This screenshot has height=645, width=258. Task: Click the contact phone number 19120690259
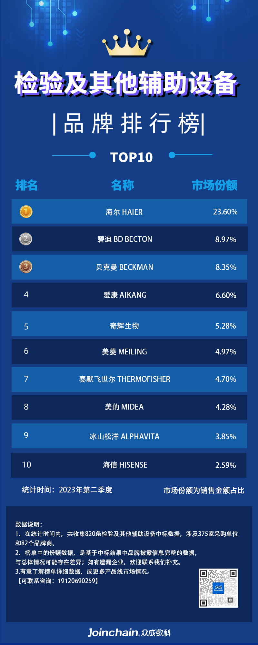[77, 581]
